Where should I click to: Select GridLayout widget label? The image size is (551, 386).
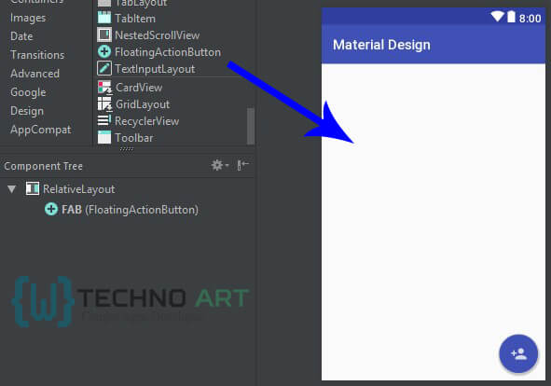click(x=143, y=104)
